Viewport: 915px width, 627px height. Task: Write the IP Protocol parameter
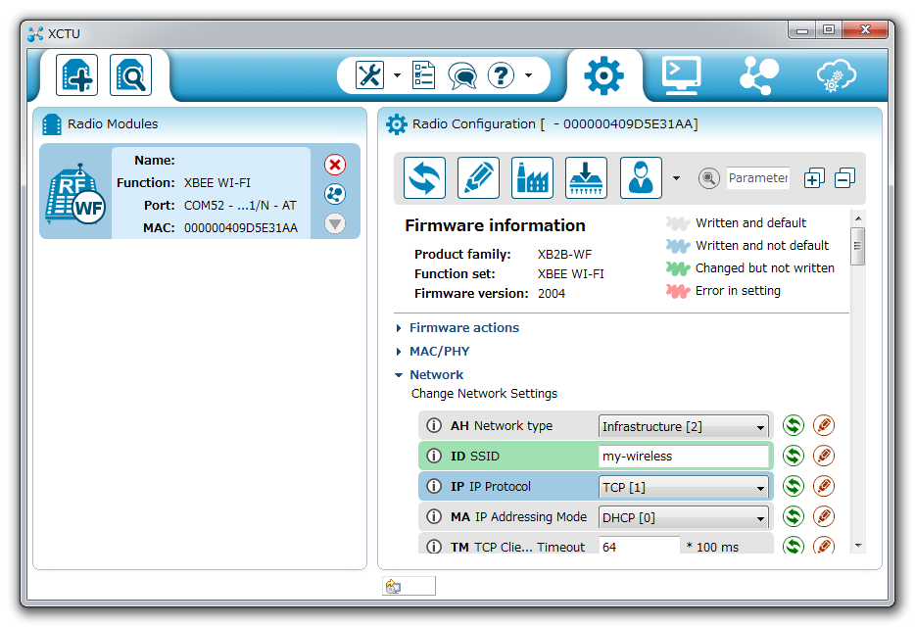coord(824,486)
